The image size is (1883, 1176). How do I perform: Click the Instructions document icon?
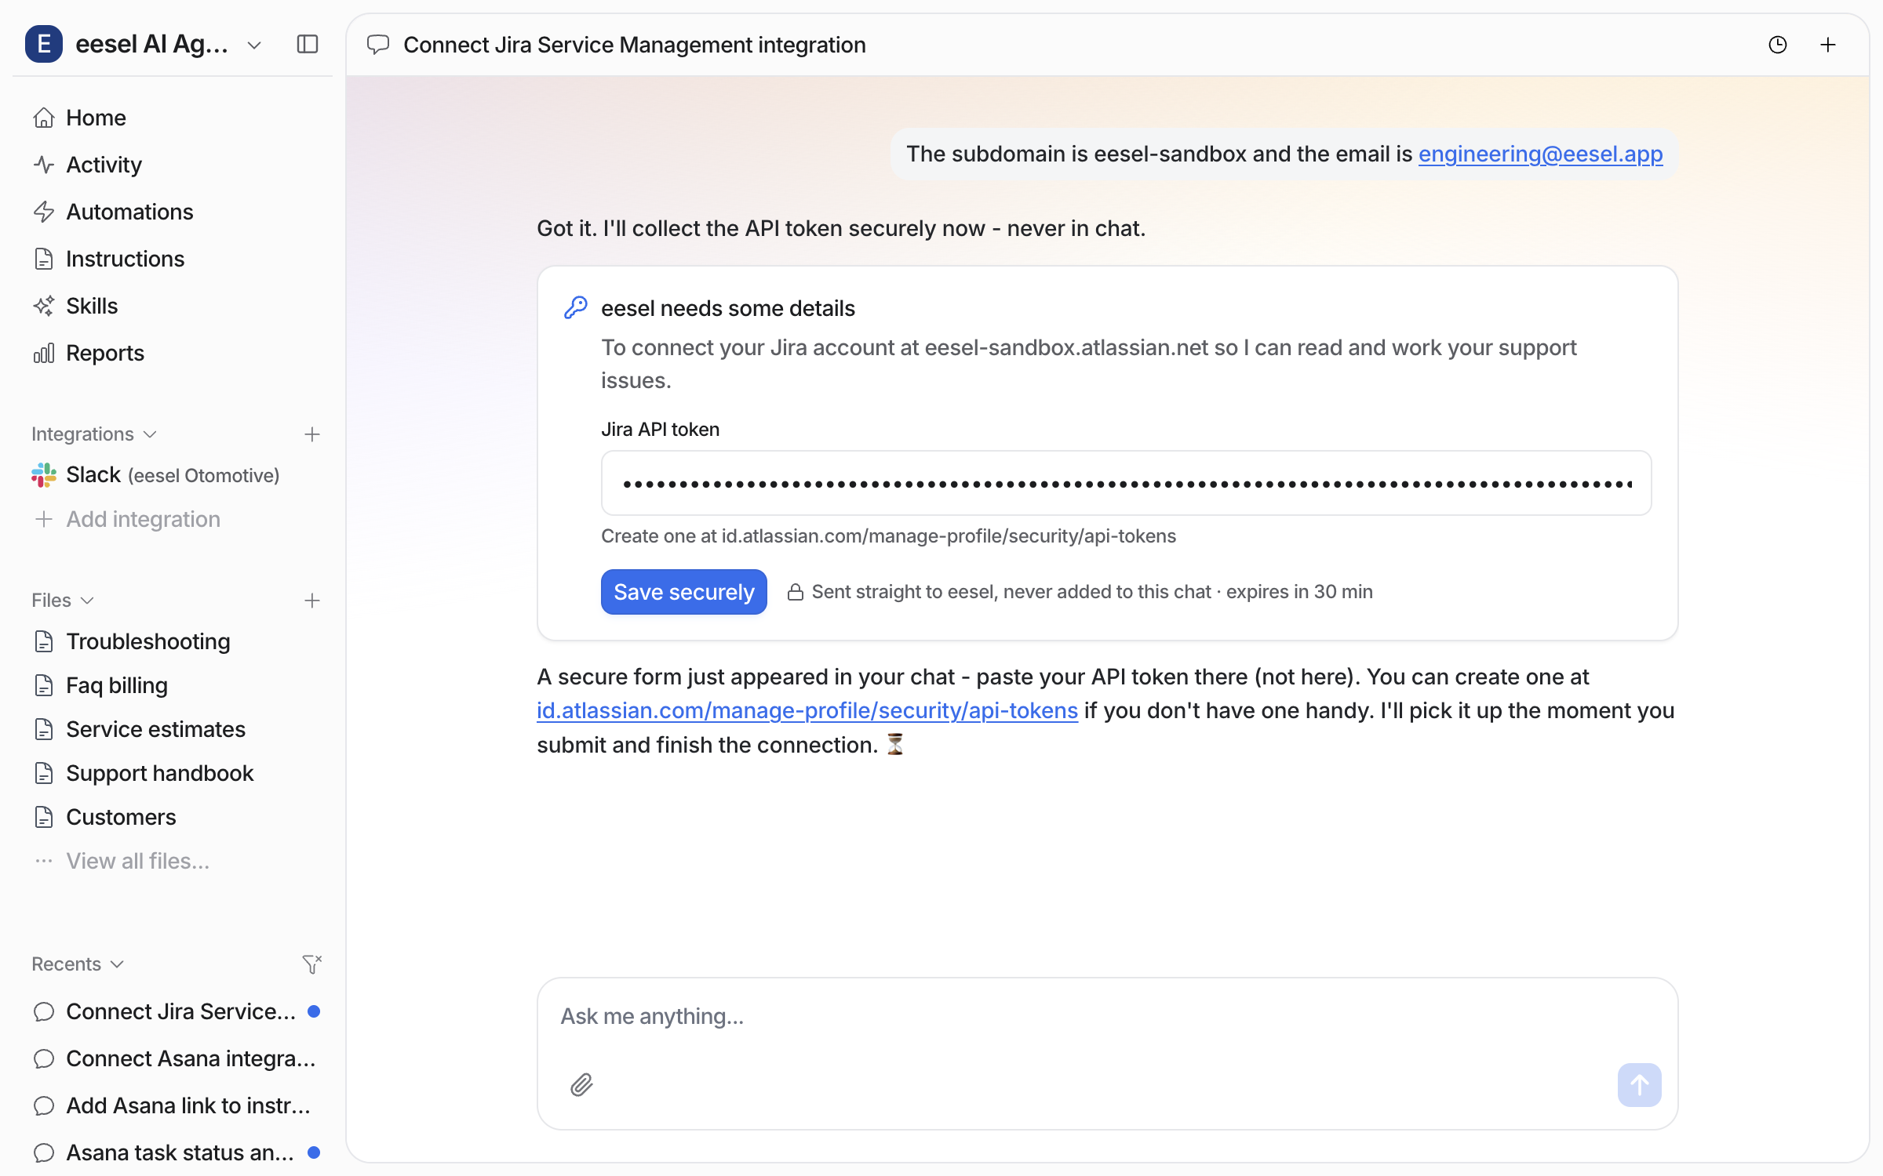coord(44,259)
